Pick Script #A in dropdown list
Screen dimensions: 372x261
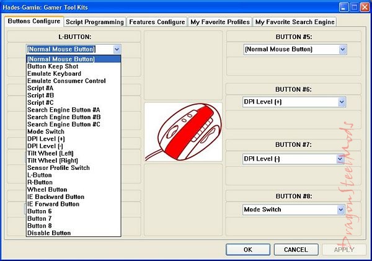40,88
